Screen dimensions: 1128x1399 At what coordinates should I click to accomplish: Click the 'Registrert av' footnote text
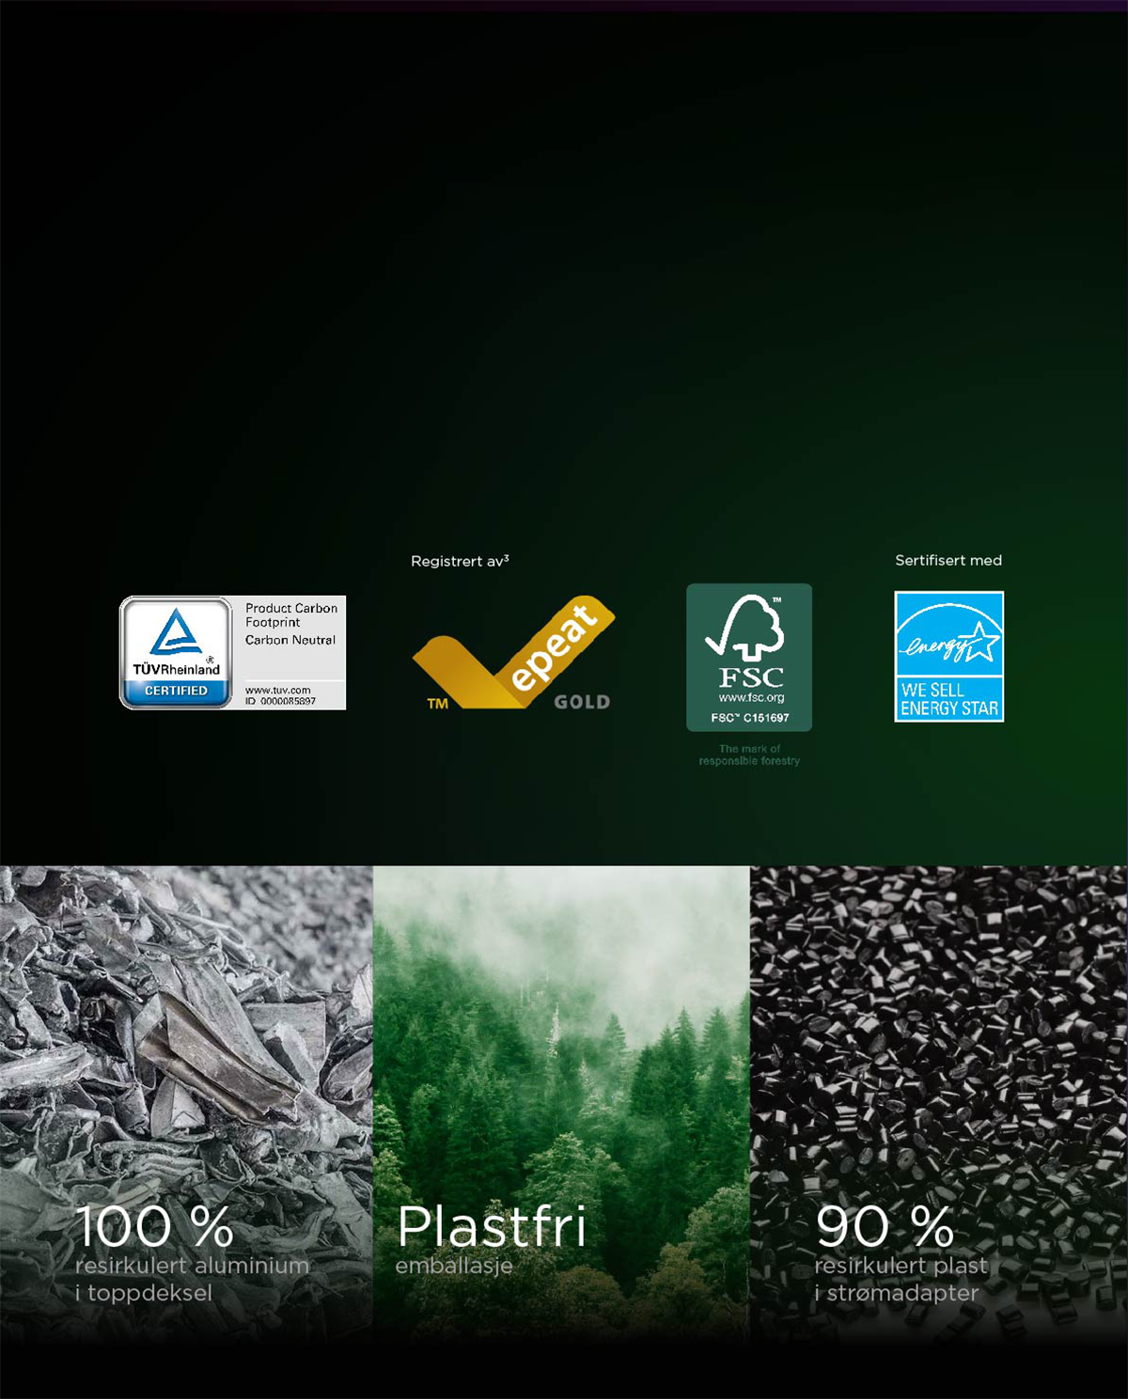tap(460, 561)
